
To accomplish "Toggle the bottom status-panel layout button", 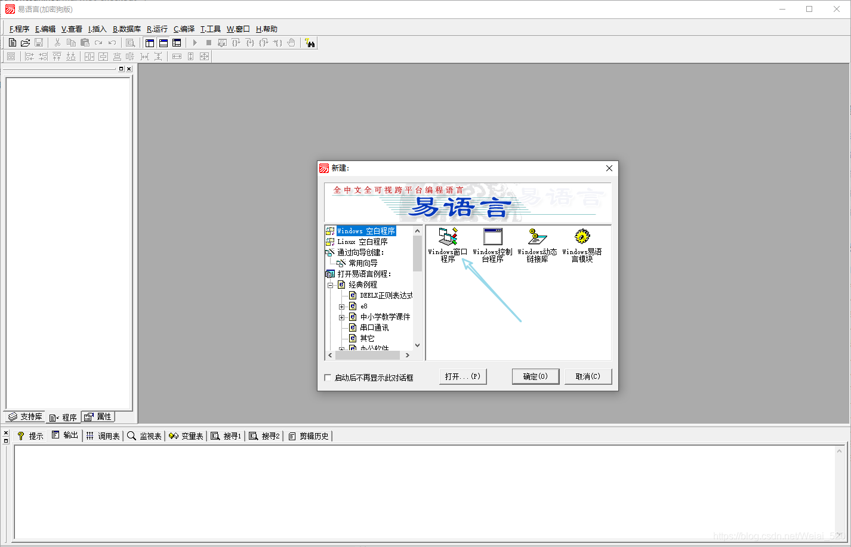I will (x=163, y=42).
